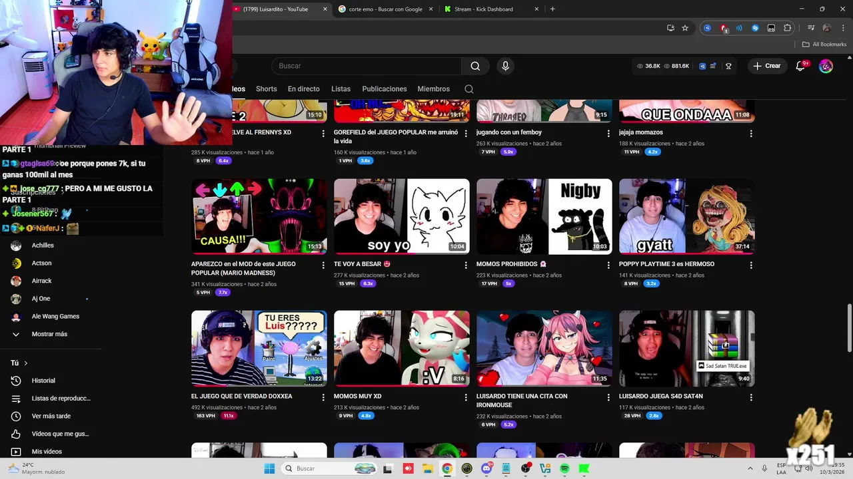Viewport: 853px width, 479px height.
Task: Click the 11.1x vidIQ badge under EL JUEGO video
Action: coord(229,416)
